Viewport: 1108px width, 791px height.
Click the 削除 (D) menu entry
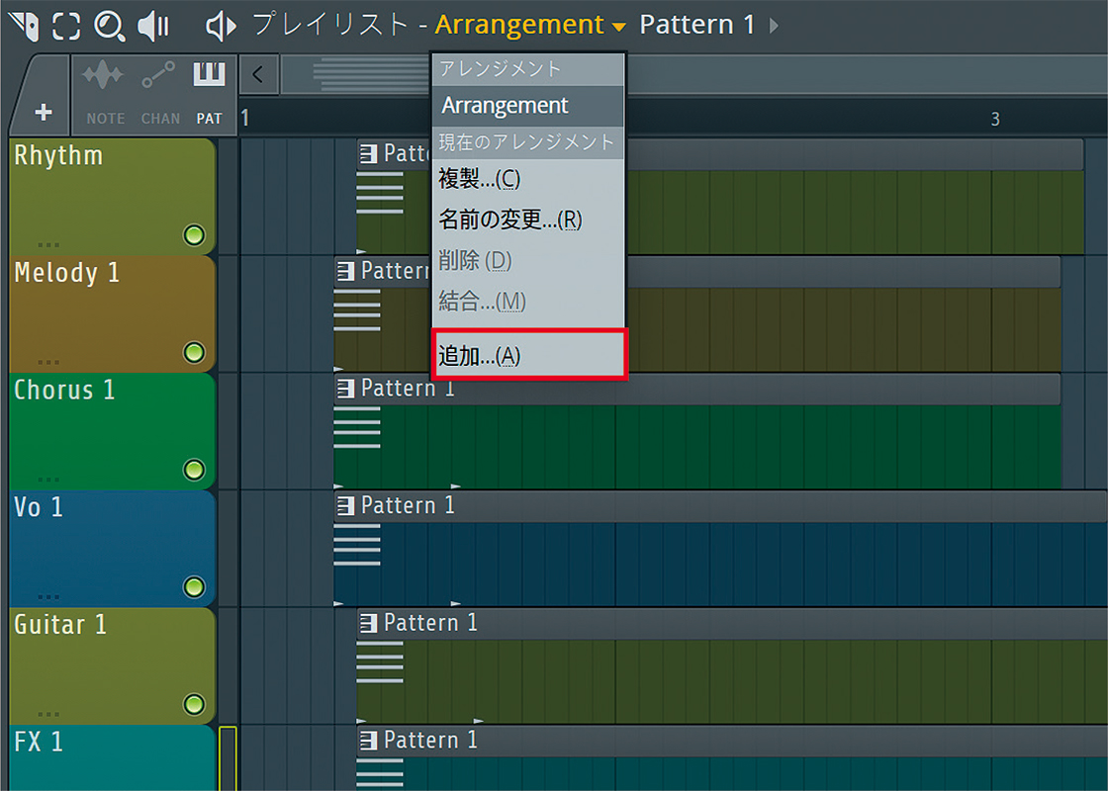528,261
